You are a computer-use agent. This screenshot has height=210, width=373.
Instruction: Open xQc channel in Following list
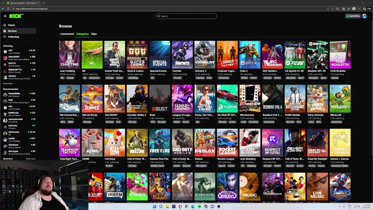click(19, 51)
